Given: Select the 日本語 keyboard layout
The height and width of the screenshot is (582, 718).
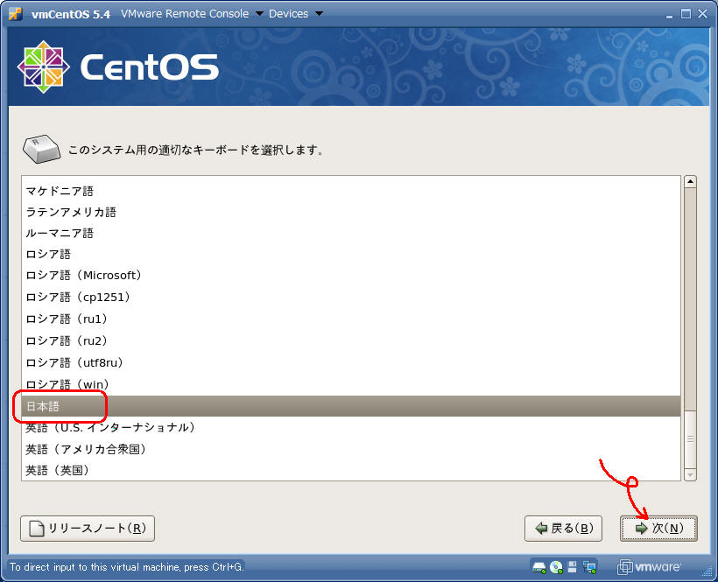Looking at the screenshot, I should tap(43, 406).
